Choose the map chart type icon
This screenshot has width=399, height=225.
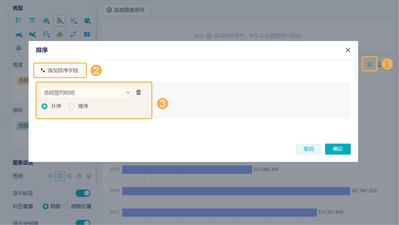coord(32,34)
